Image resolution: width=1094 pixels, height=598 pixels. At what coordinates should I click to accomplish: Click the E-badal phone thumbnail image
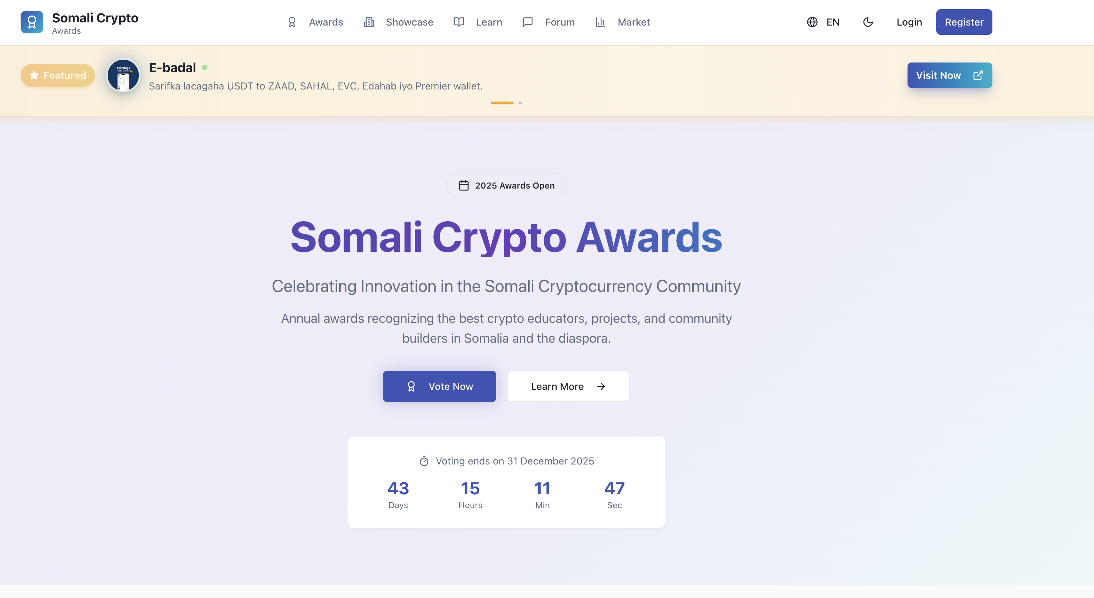(123, 75)
